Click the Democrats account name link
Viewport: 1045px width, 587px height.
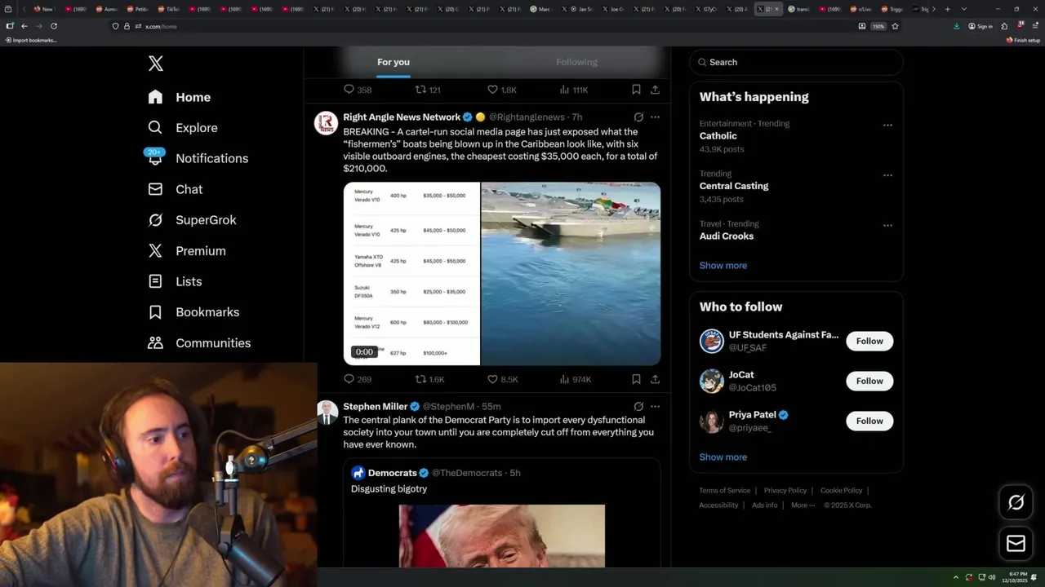[392, 473]
